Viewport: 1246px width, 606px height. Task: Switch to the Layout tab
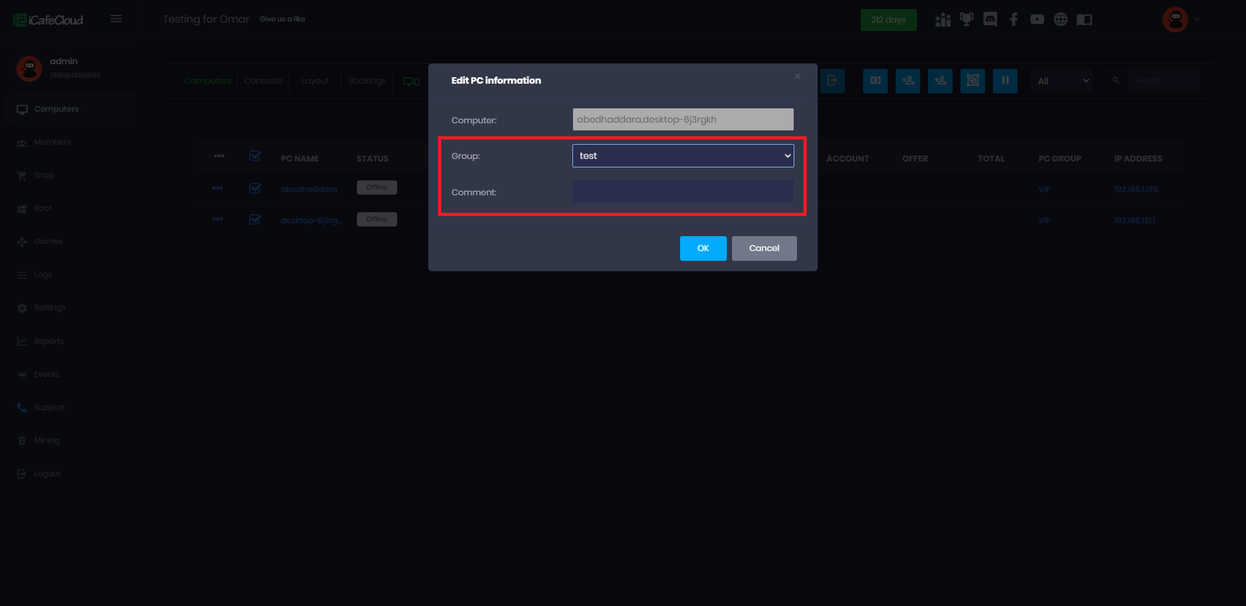point(315,81)
